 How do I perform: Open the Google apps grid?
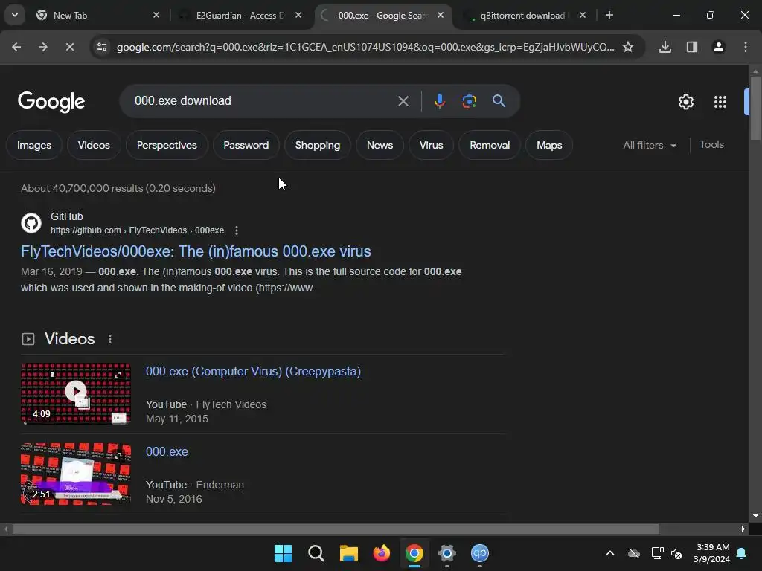720,102
